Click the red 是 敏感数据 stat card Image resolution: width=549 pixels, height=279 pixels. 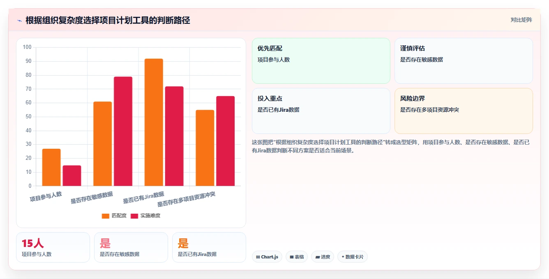click(131, 247)
